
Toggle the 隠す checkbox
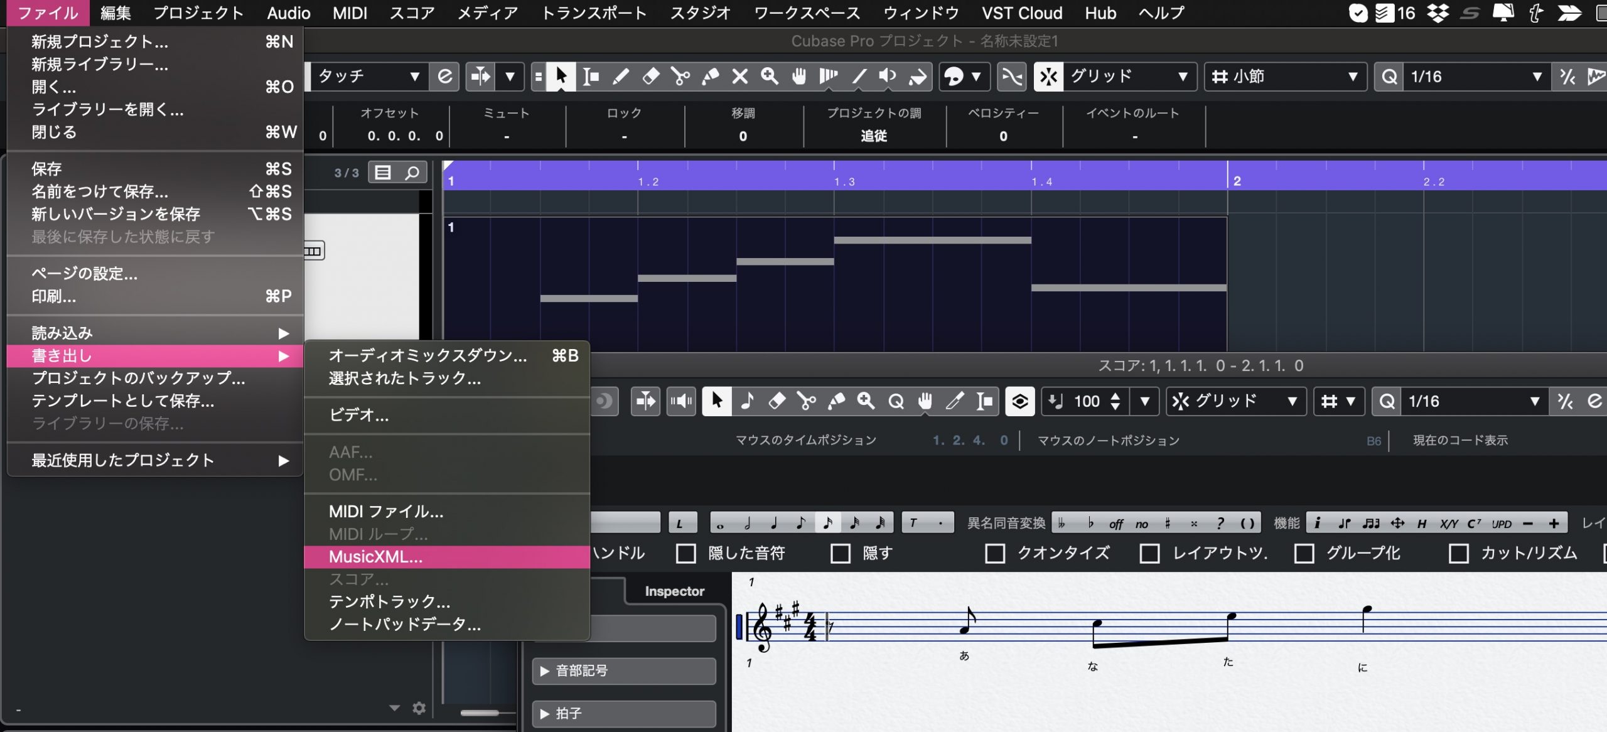(x=840, y=553)
